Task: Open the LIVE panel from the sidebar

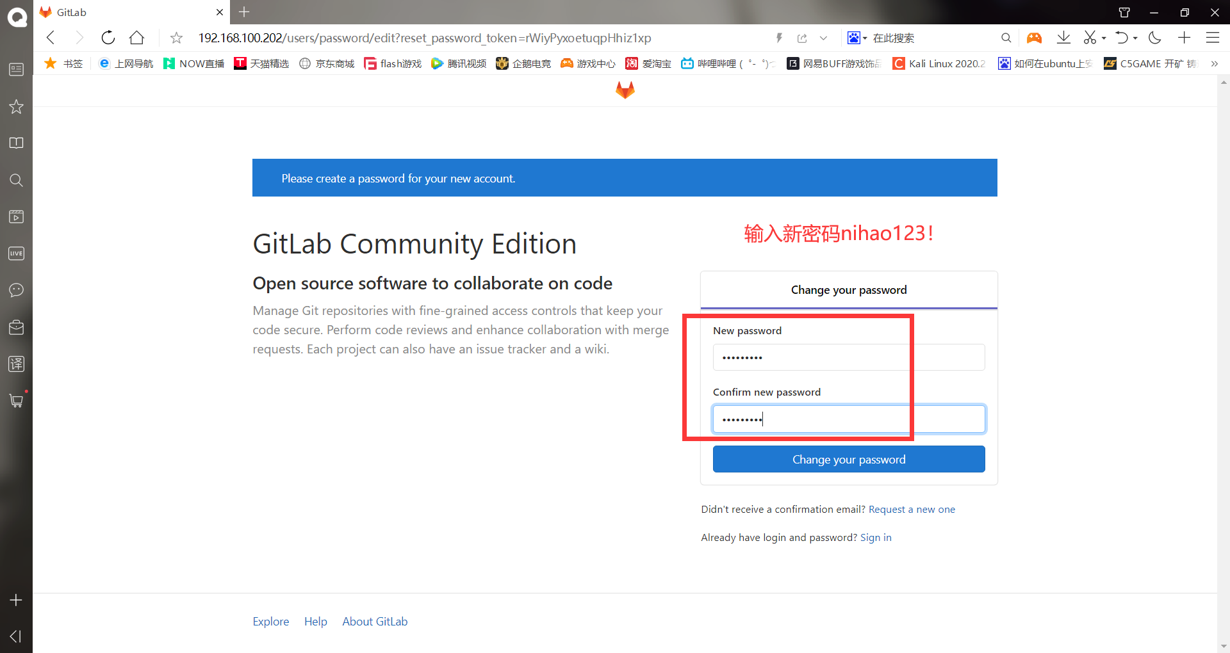Action: (x=16, y=253)
